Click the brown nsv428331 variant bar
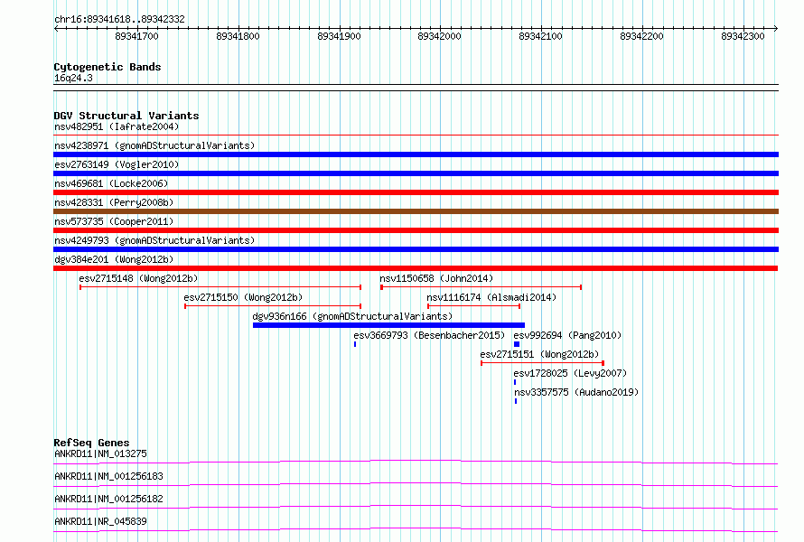Image resolution: width=804 pixels, height=542 pixels. [416, 211]
